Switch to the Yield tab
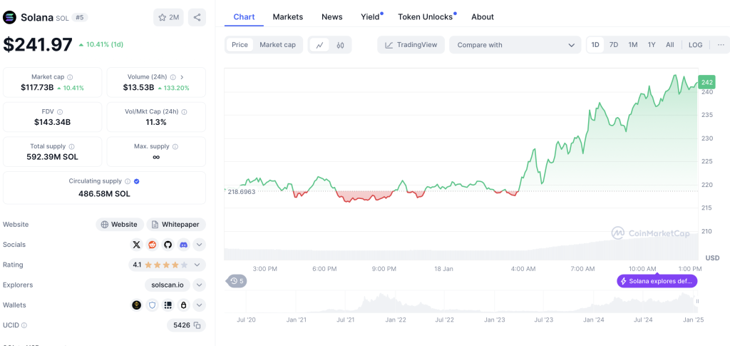This screenshot has height=346, width=730. tap(371, 16)
